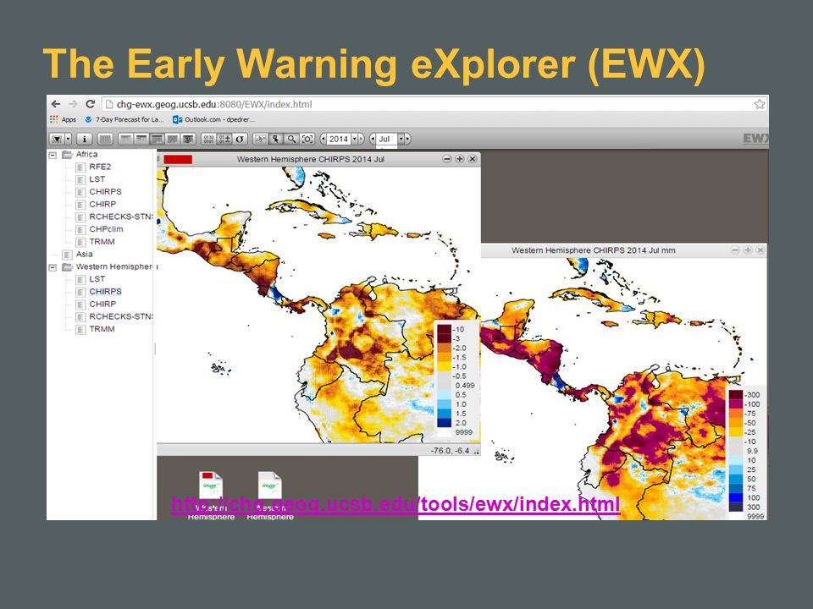
Task: Click the CHIRPS 2014 Jul mm window title
Action: [x=593, y=250]
